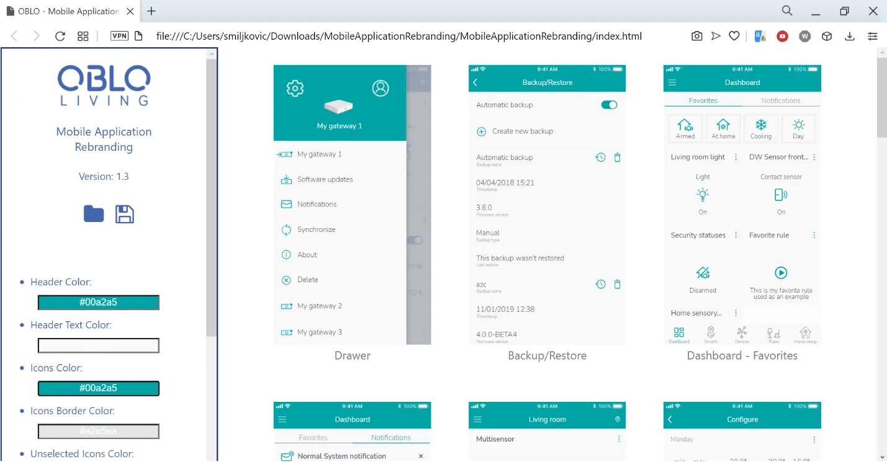Viewport: 887px width, 462px height.
Task: Switch to the Favorites tab in Dashboard
Action: pyautogui.click(x=703, y=100)
